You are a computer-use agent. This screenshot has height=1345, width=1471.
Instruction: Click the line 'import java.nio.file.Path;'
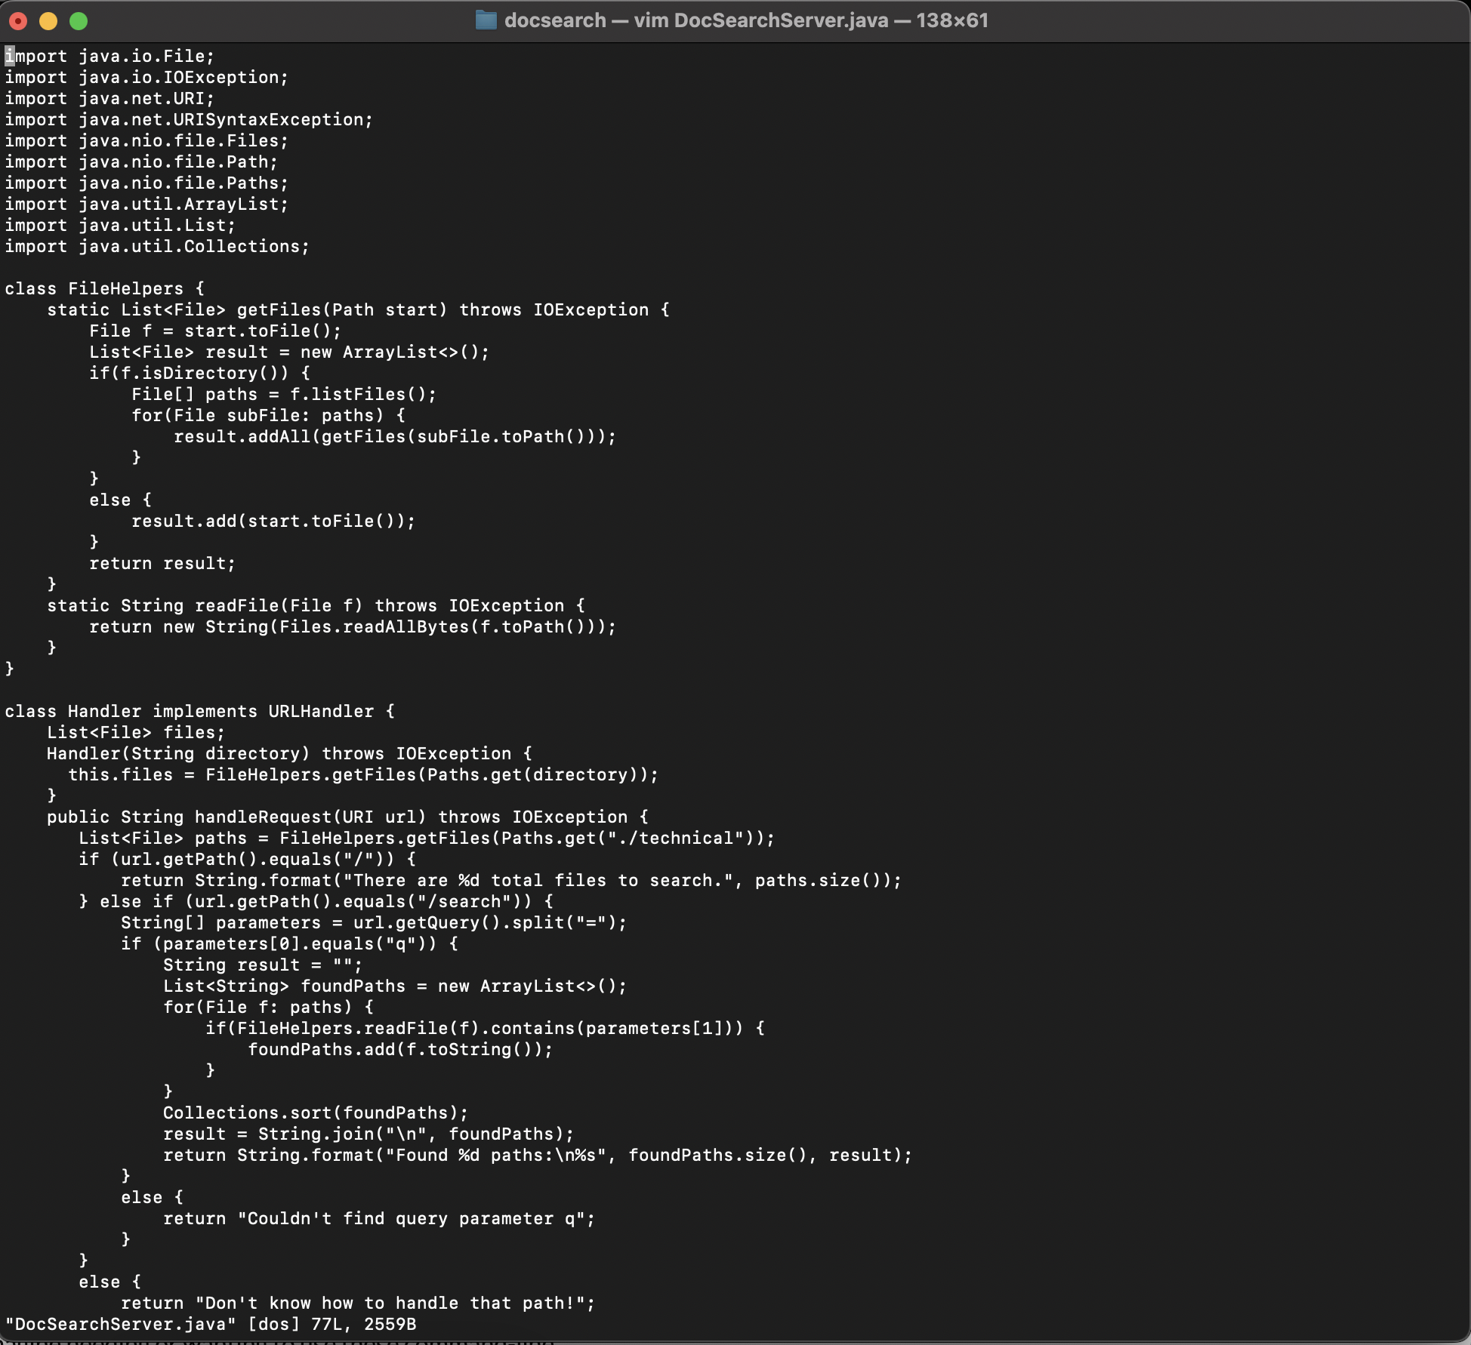click(x=142, y=162)
